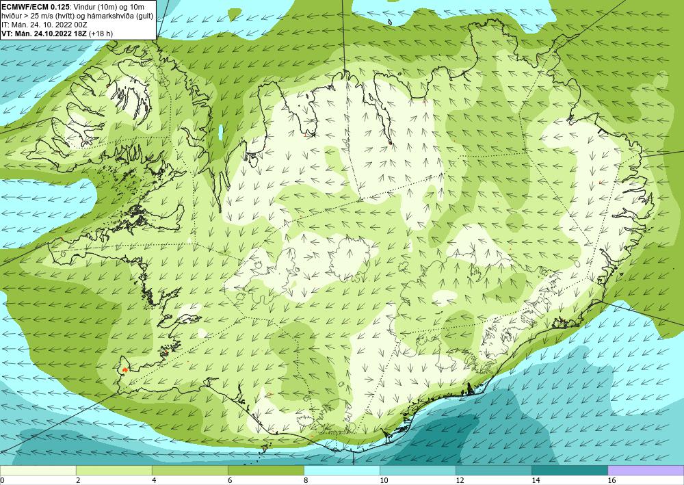Click the '16' scale label
This screenshot has width=684, height=485.
611,480
